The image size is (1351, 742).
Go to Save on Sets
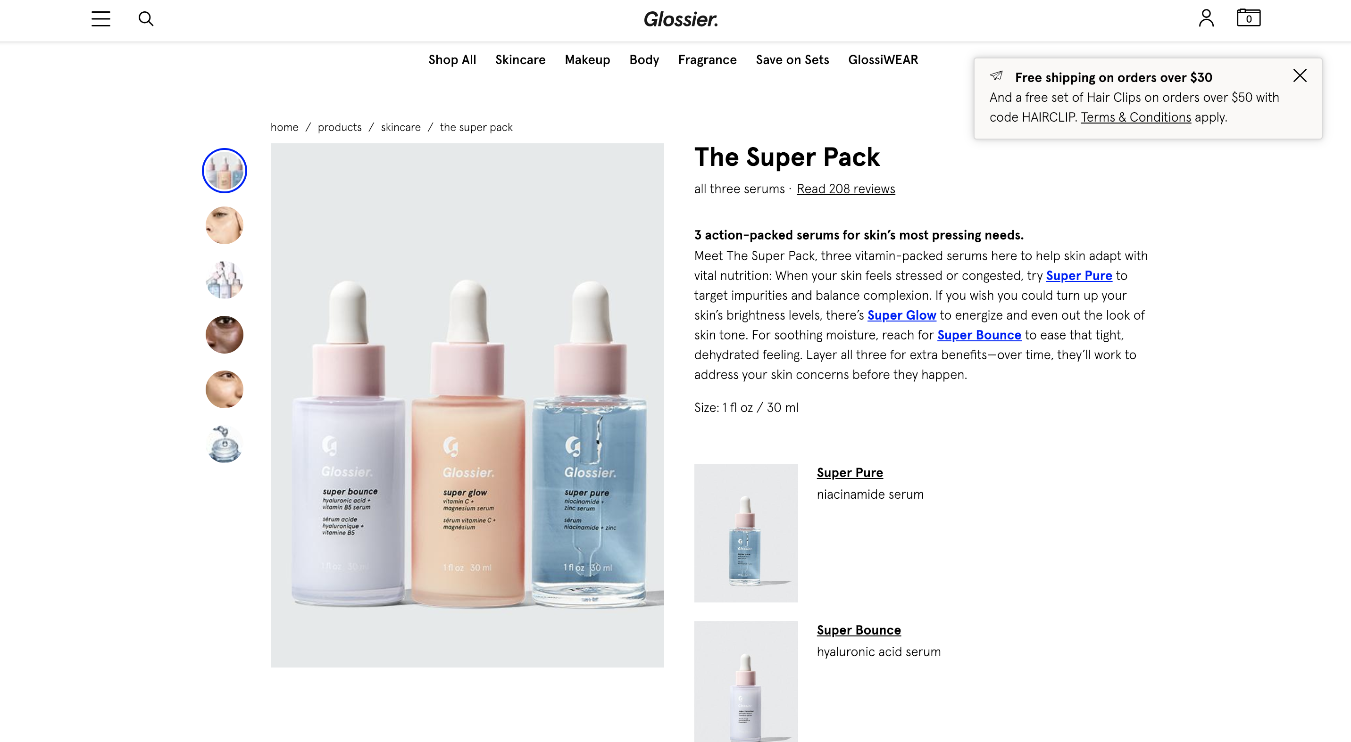pyautogui.click(x=792, y=60)
